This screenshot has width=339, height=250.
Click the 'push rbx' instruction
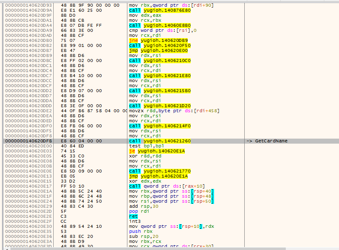pos(141,231)
